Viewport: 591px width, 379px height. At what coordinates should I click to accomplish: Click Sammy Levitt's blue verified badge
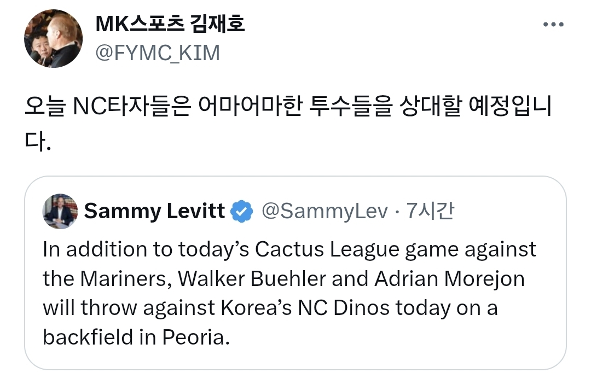coord(241,211)
